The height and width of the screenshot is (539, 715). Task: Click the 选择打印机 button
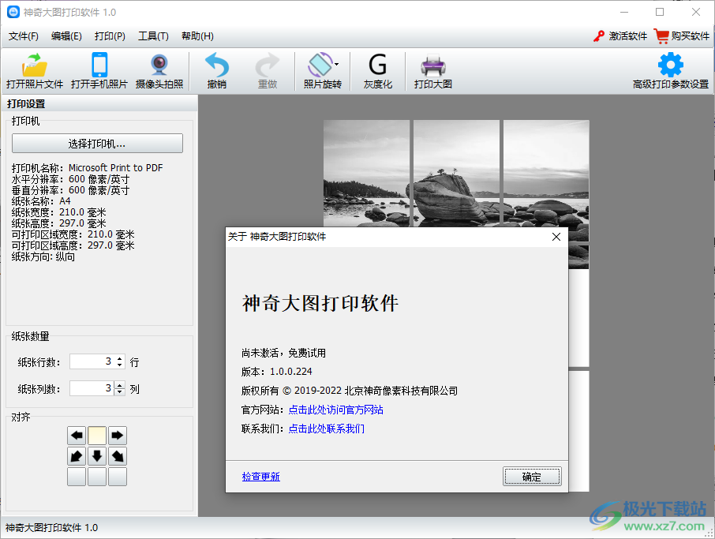click(x=96, y=143)
